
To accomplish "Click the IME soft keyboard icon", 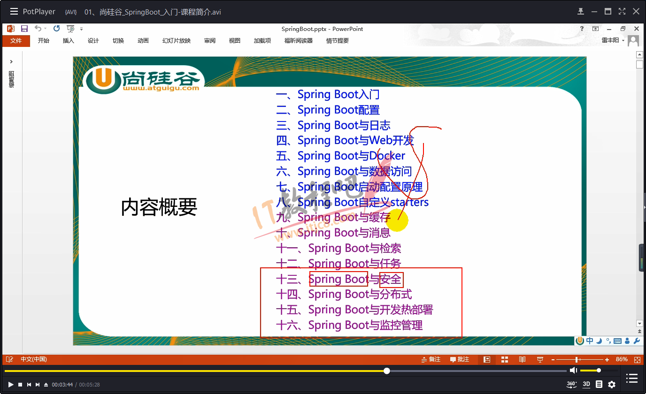I will [618, 341].
